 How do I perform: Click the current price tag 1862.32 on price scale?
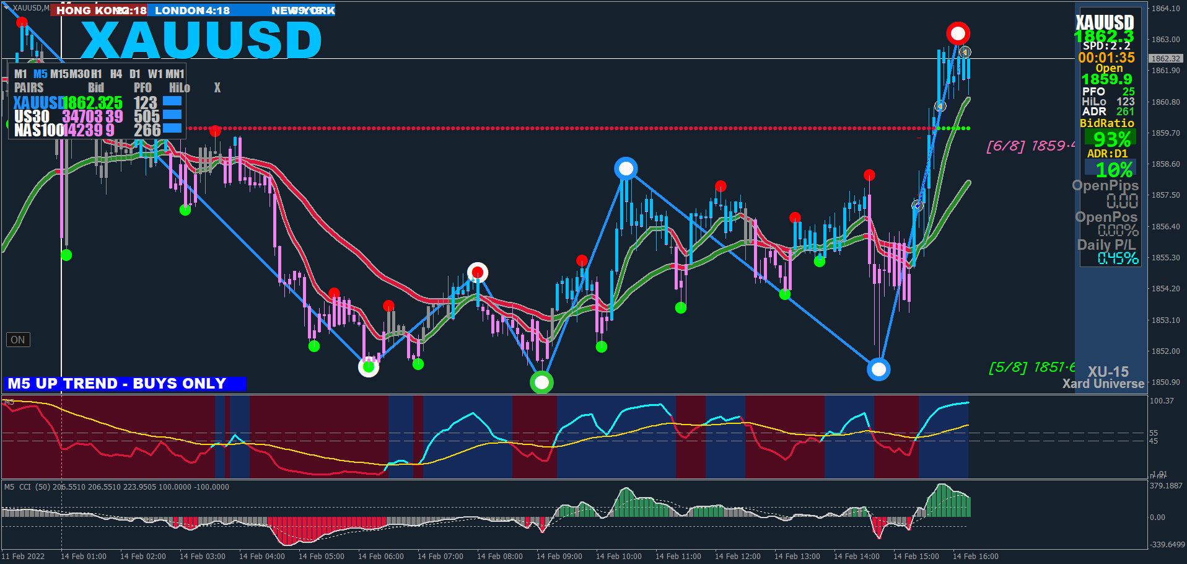(x=1165, y=58)
